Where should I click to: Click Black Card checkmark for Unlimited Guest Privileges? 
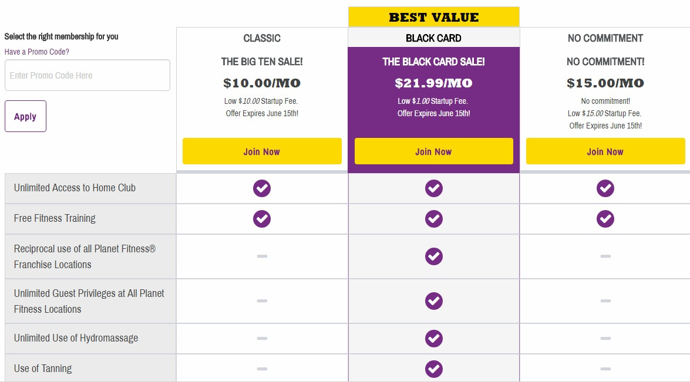pos(434,301)
